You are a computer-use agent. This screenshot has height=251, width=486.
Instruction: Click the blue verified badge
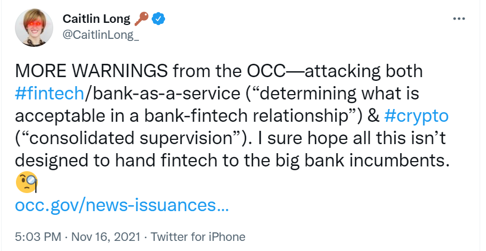[159, 20]
